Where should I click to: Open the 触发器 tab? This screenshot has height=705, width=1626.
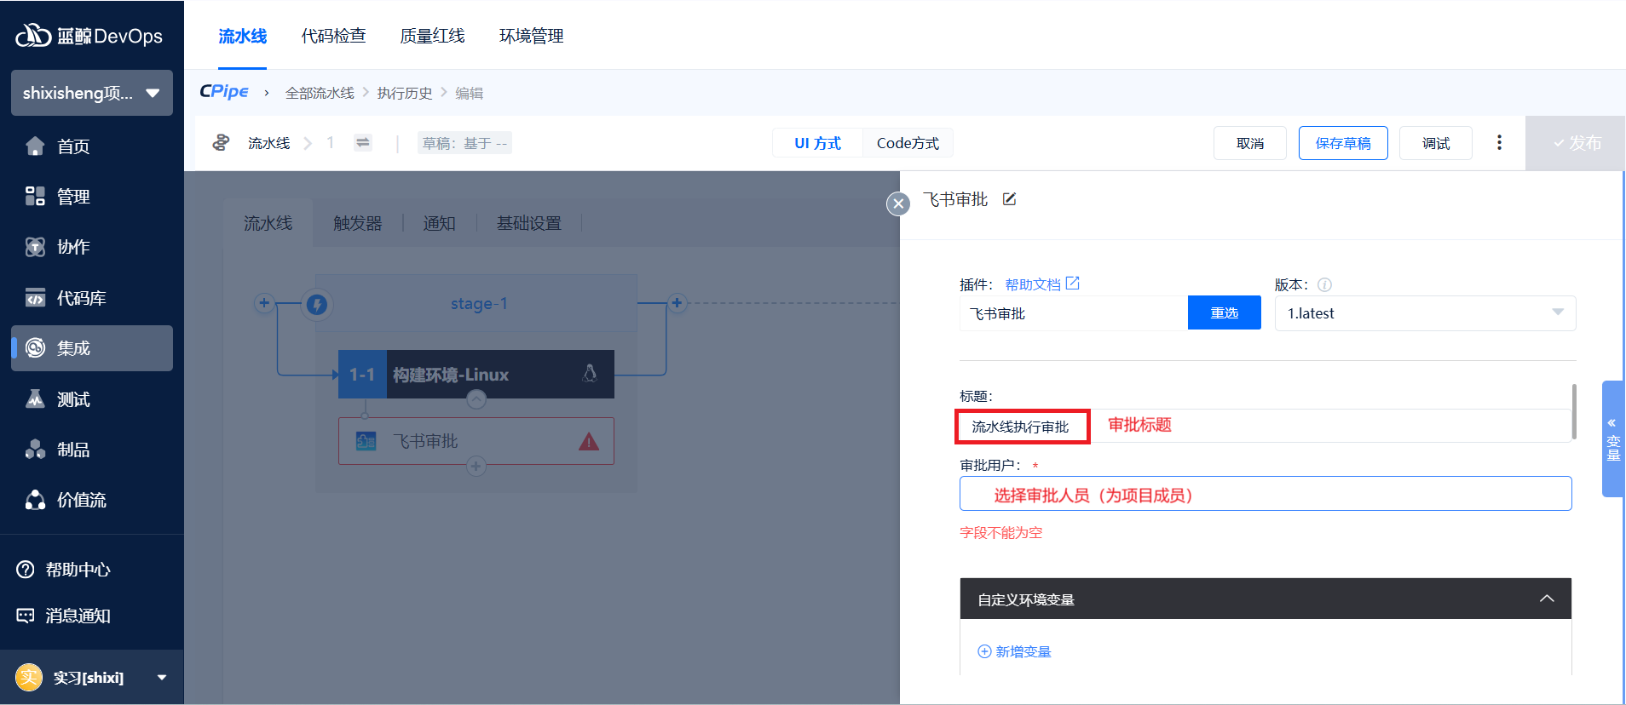click(357, 223)
